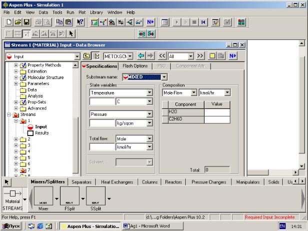
Task: Select Results under stream 1
Action: point(42,133)
